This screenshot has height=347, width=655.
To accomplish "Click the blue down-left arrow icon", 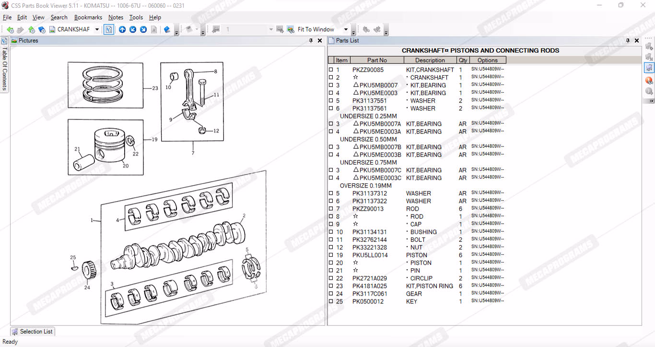I will click(x=133, y=30).
